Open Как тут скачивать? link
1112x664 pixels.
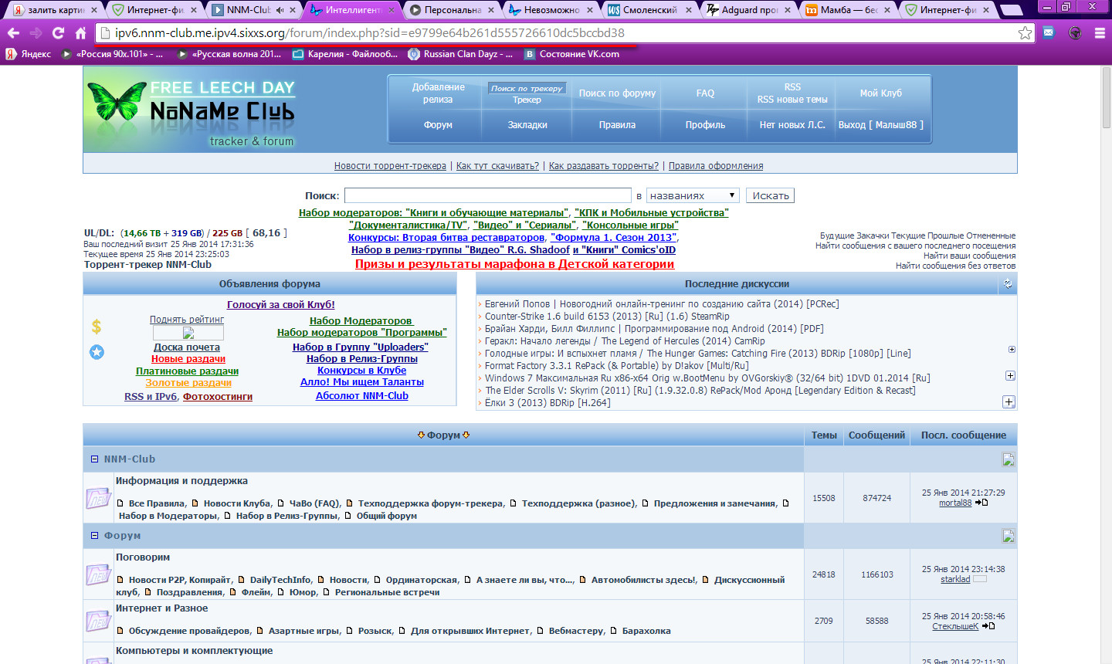click(x=497, y=166)
